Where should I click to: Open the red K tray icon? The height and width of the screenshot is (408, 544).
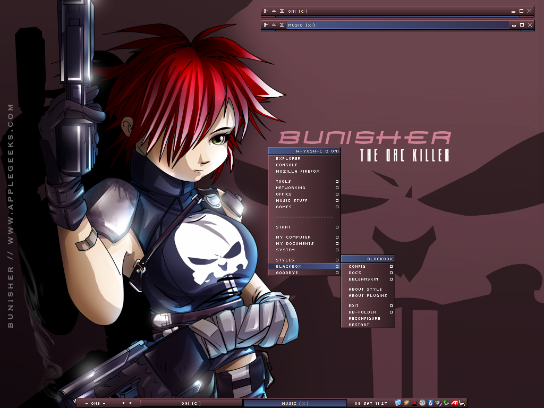pos(414,403)
